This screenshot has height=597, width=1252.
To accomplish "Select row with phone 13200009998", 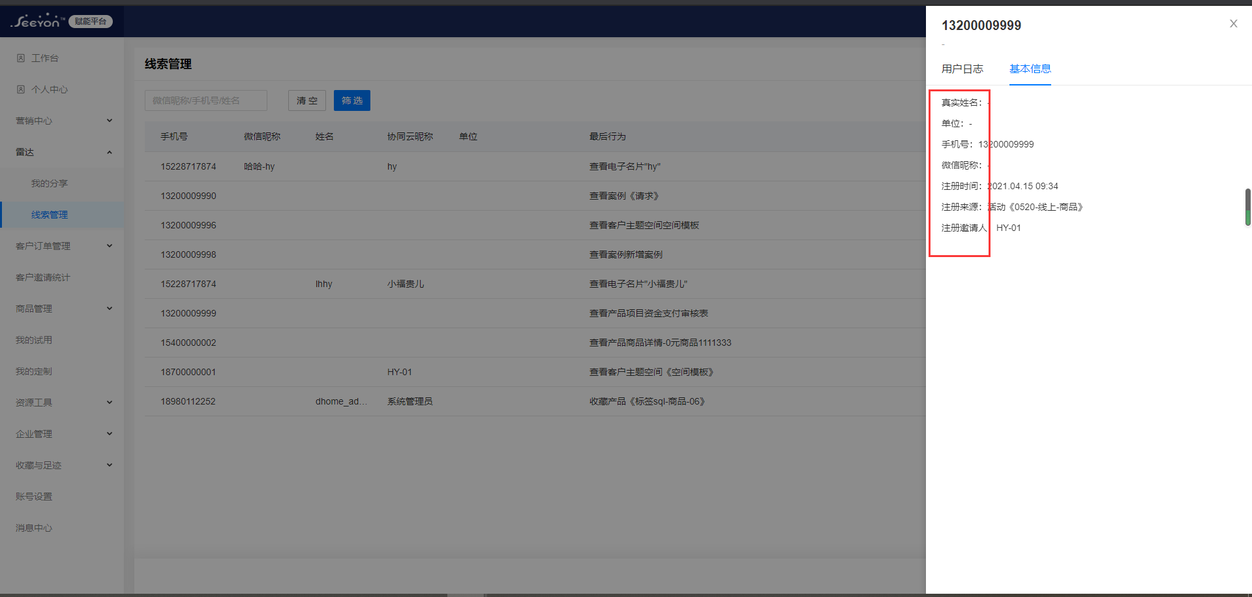I will (535, 254).
